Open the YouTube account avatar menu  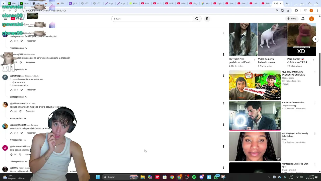click(311, 19)
